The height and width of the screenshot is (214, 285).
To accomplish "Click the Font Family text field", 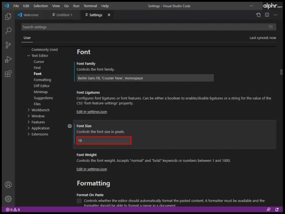I will 145,78.
